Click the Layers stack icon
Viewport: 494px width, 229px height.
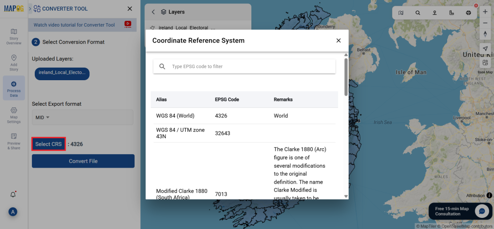click(x=163, y=12)
